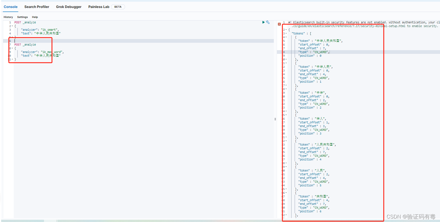The image size is (440, 222).
Task: Click the "tokens" : [ line
Action: pyautogui.click(x=302, y=33)
